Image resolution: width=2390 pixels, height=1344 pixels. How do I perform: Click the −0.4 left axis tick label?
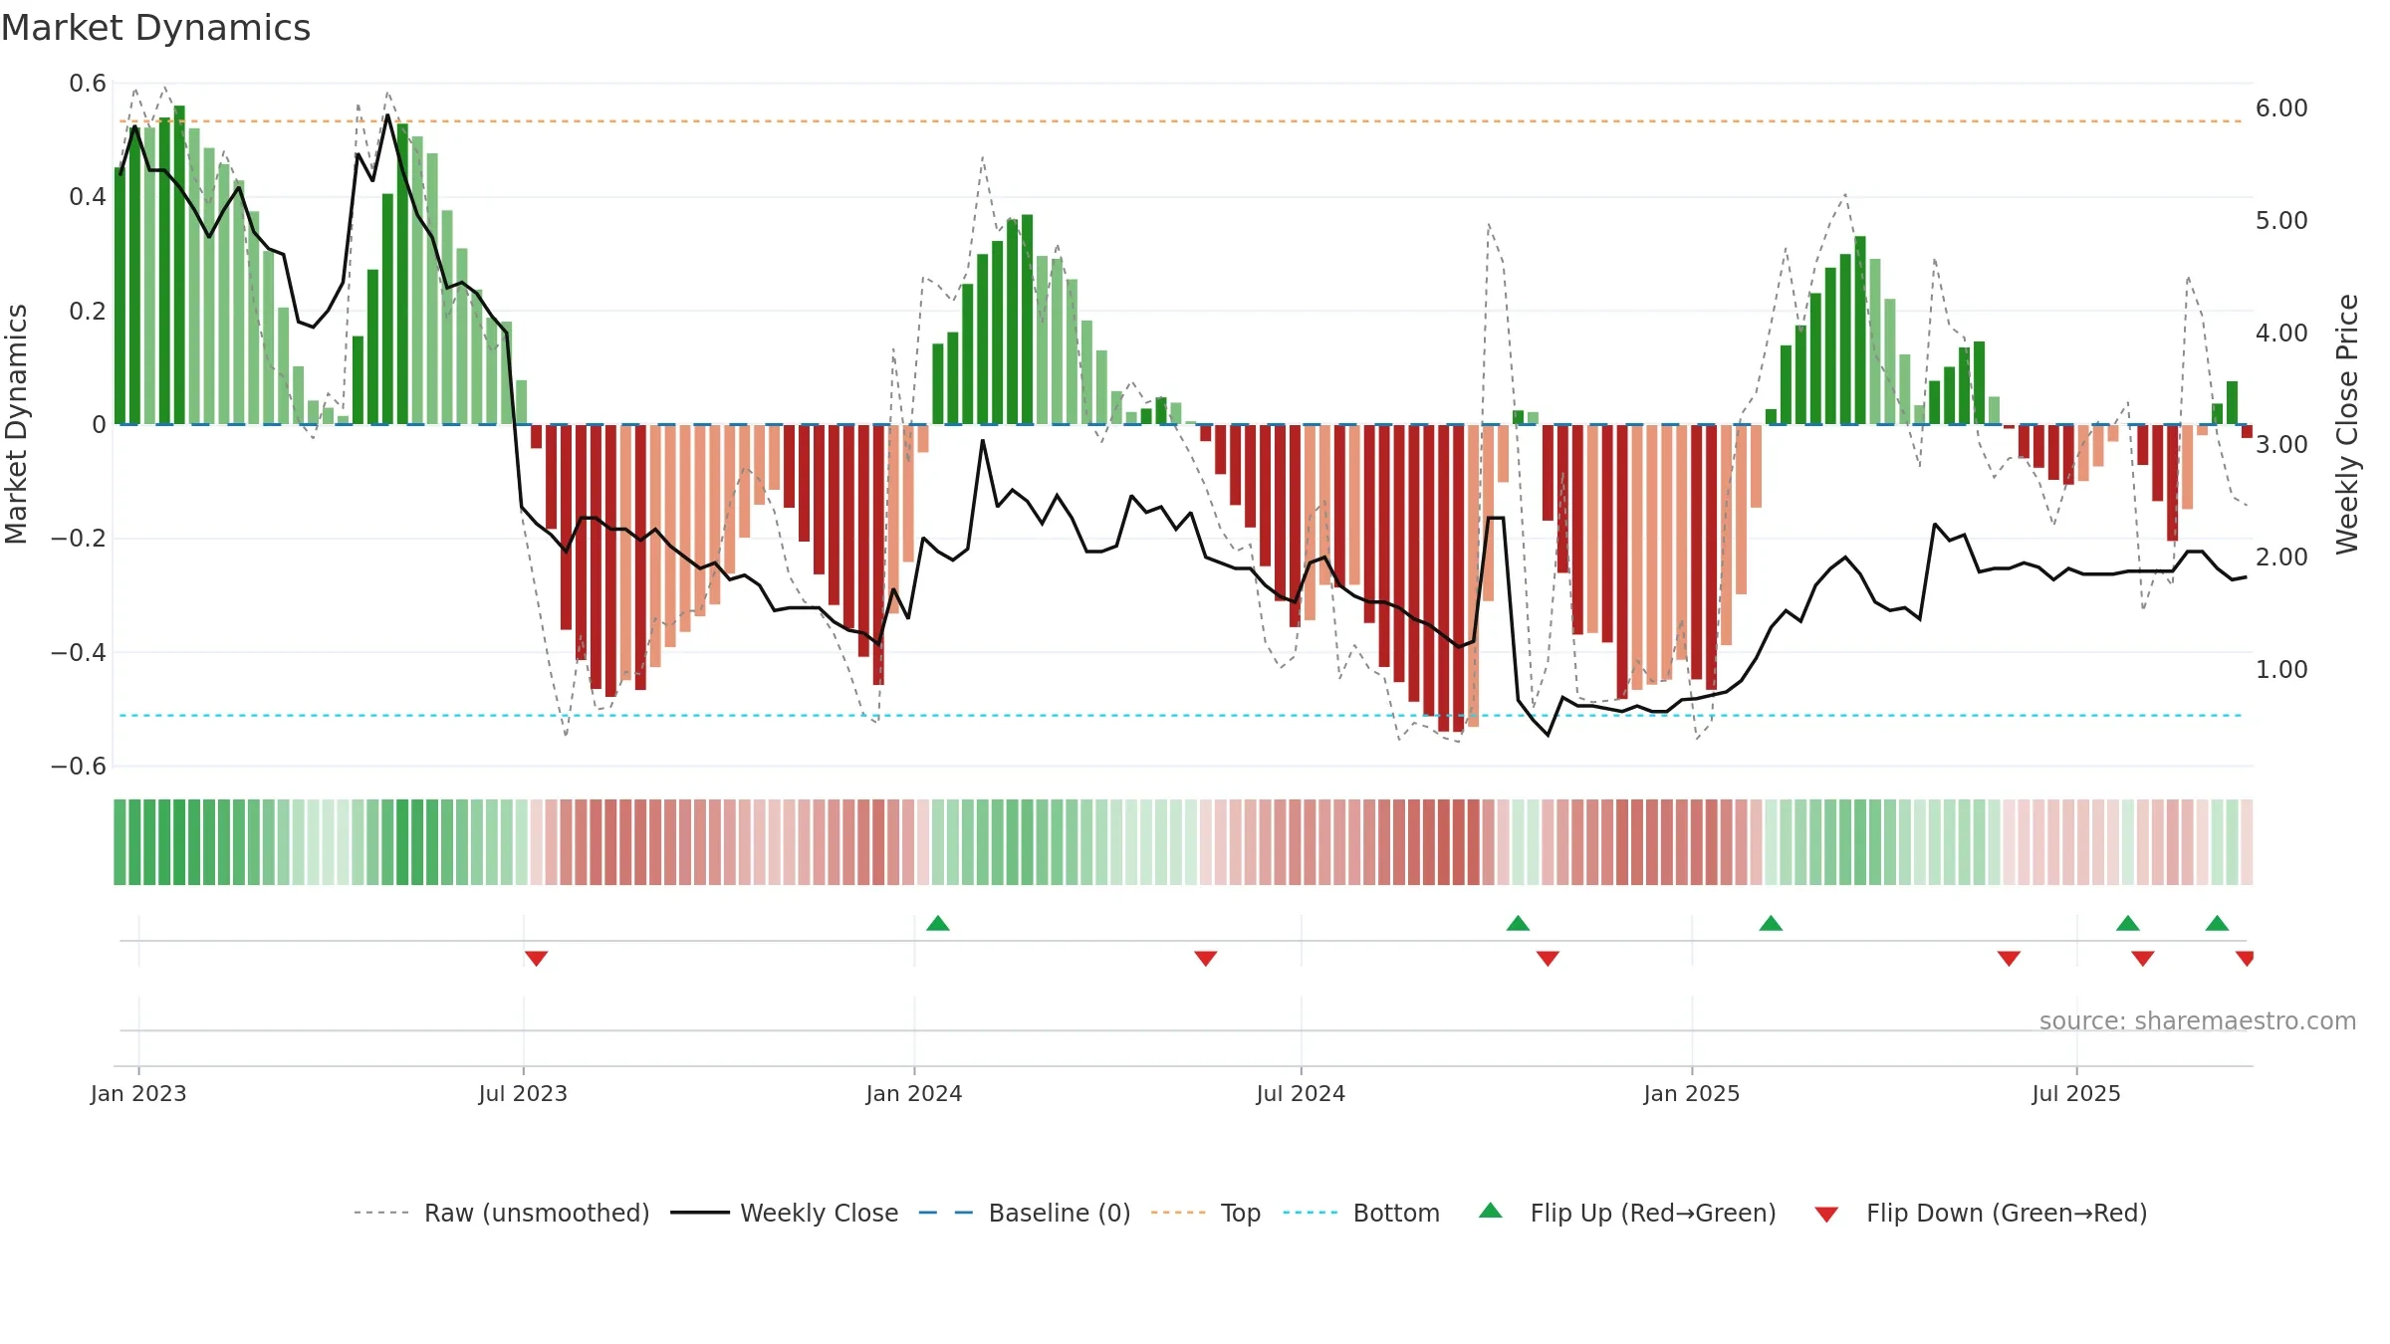pos(79,653)
